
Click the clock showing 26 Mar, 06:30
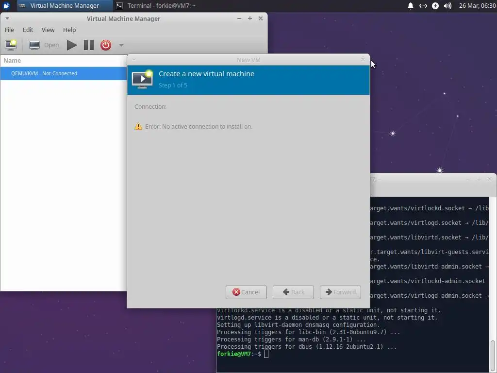[478, 6]
